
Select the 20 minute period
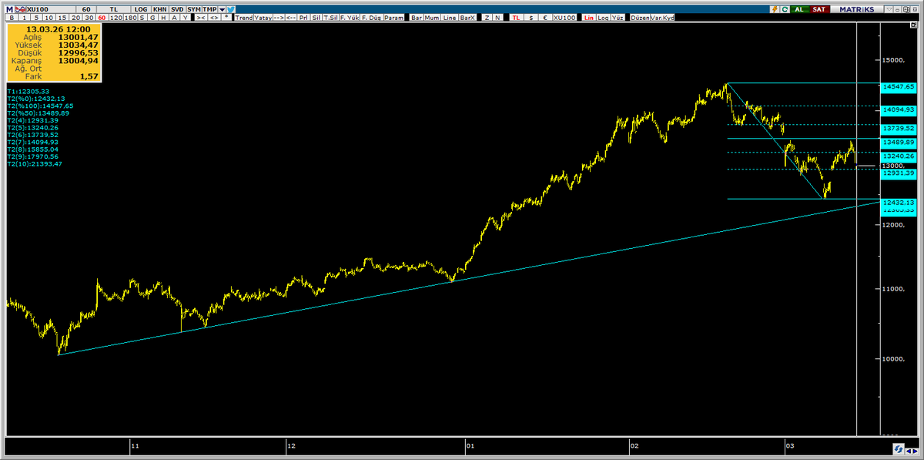[76, 18]
